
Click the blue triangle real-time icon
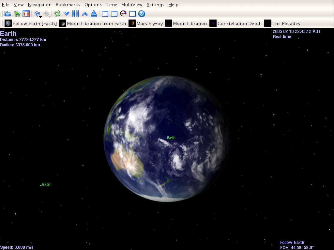[x=94, y=14]
